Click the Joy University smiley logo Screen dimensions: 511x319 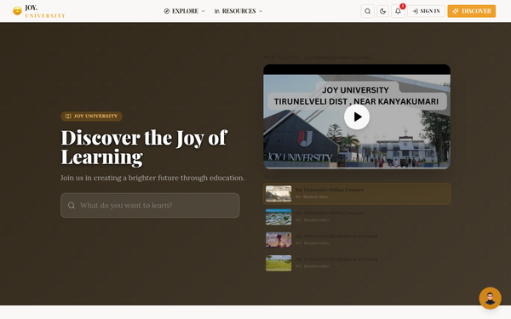(x=17, y=11)
